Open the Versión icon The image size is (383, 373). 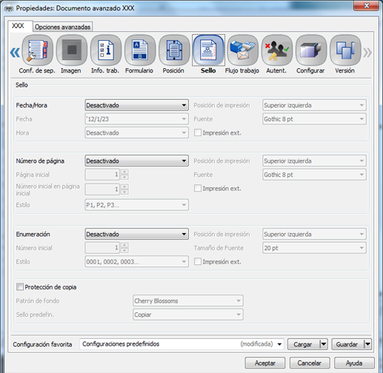pyautogui.click(x=345, y=50)
